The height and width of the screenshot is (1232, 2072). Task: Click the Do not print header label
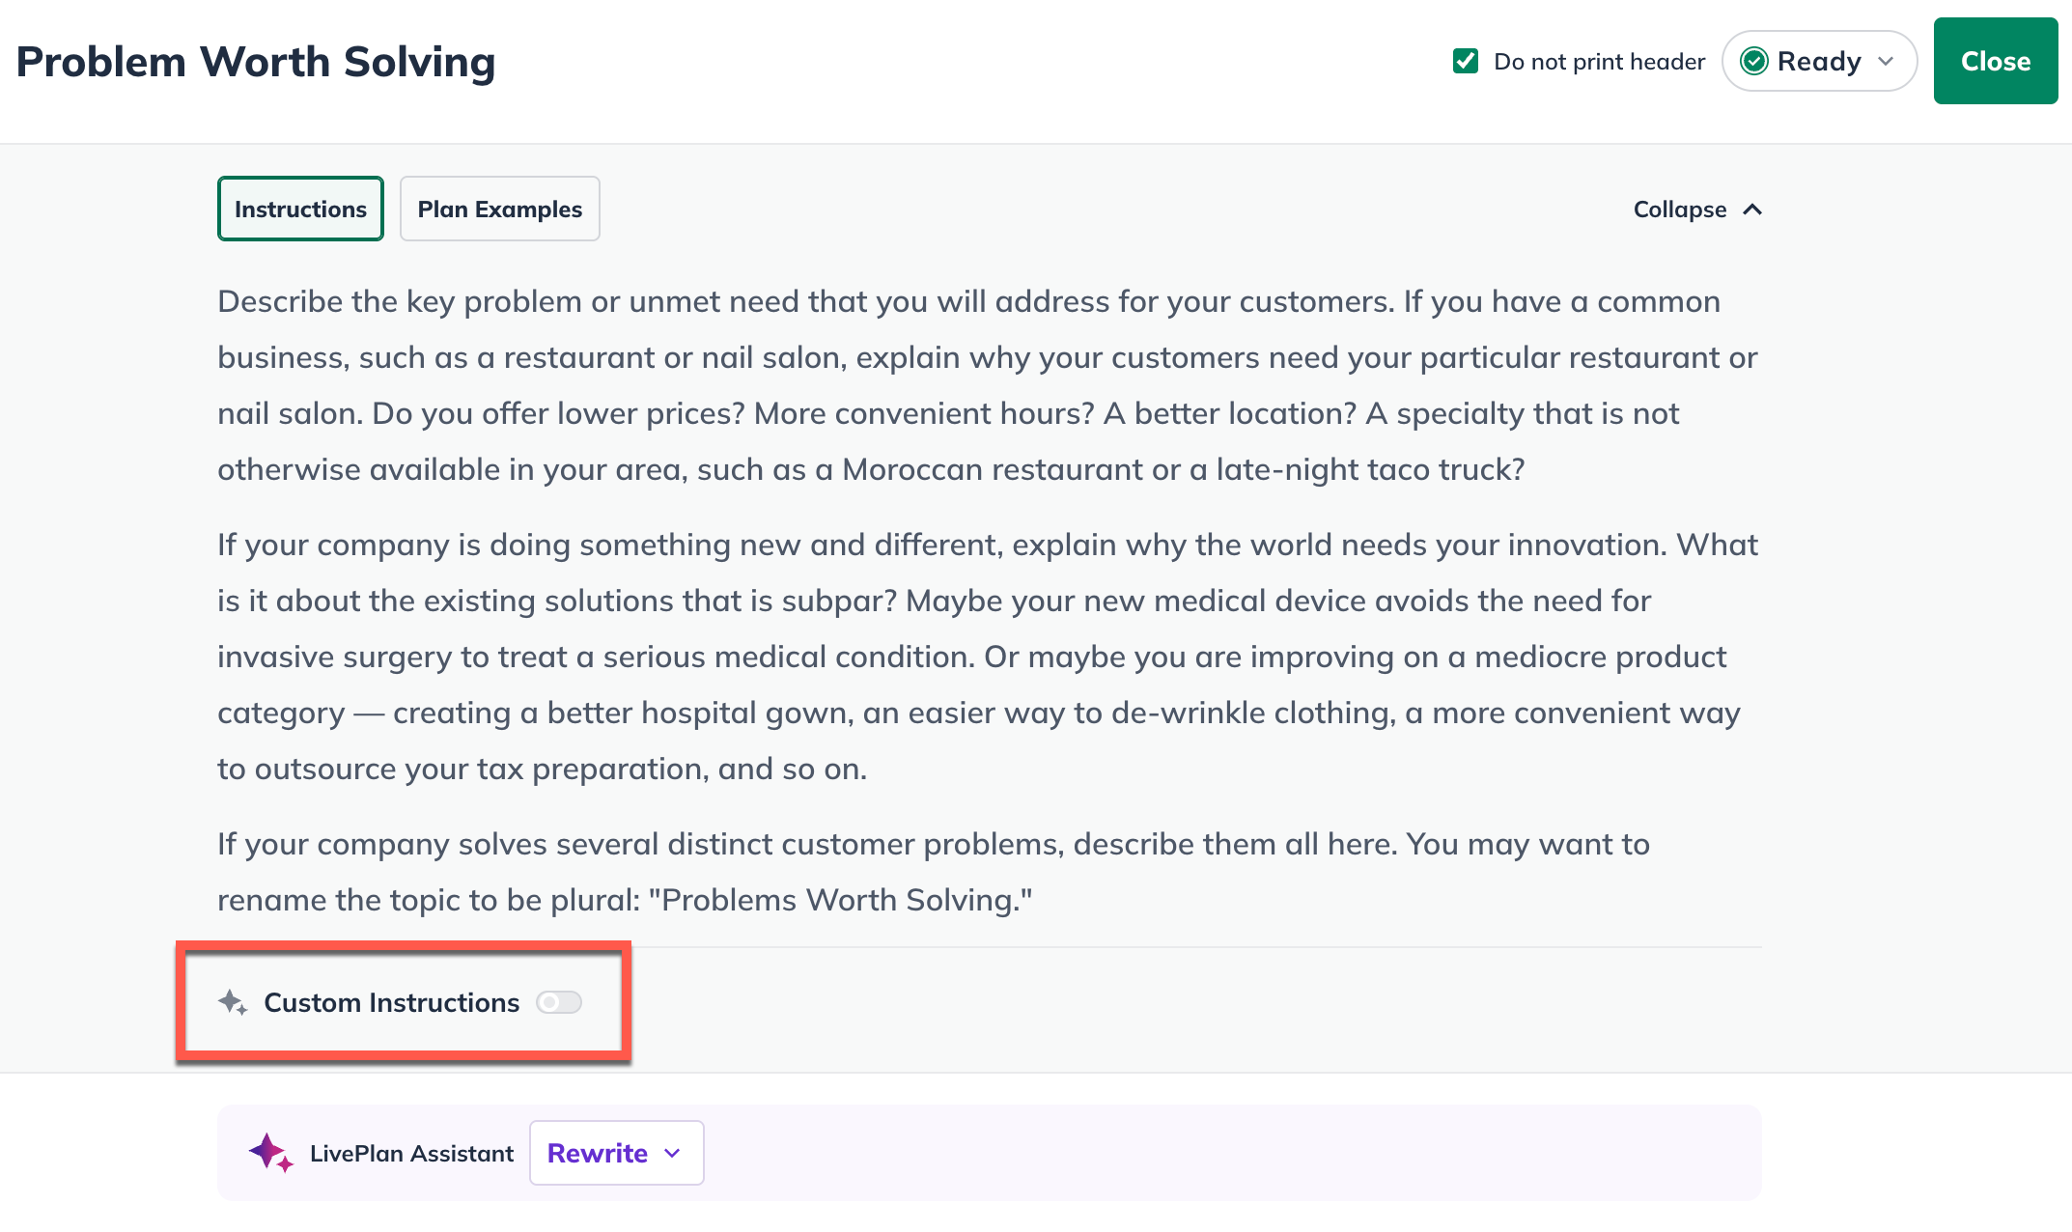coord(1599,61)
